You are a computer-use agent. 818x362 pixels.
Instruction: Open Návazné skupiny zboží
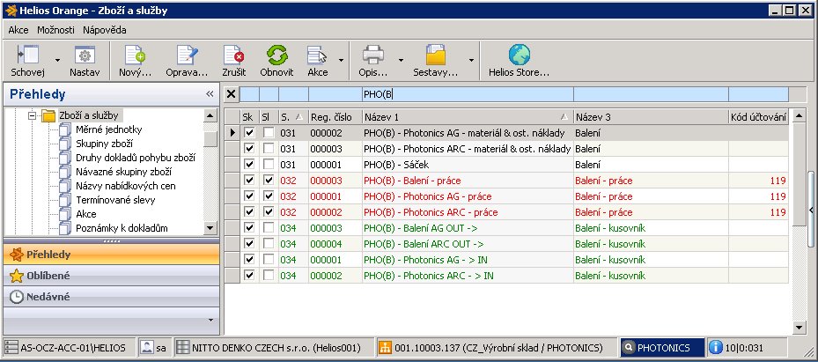tap(123, 172)
